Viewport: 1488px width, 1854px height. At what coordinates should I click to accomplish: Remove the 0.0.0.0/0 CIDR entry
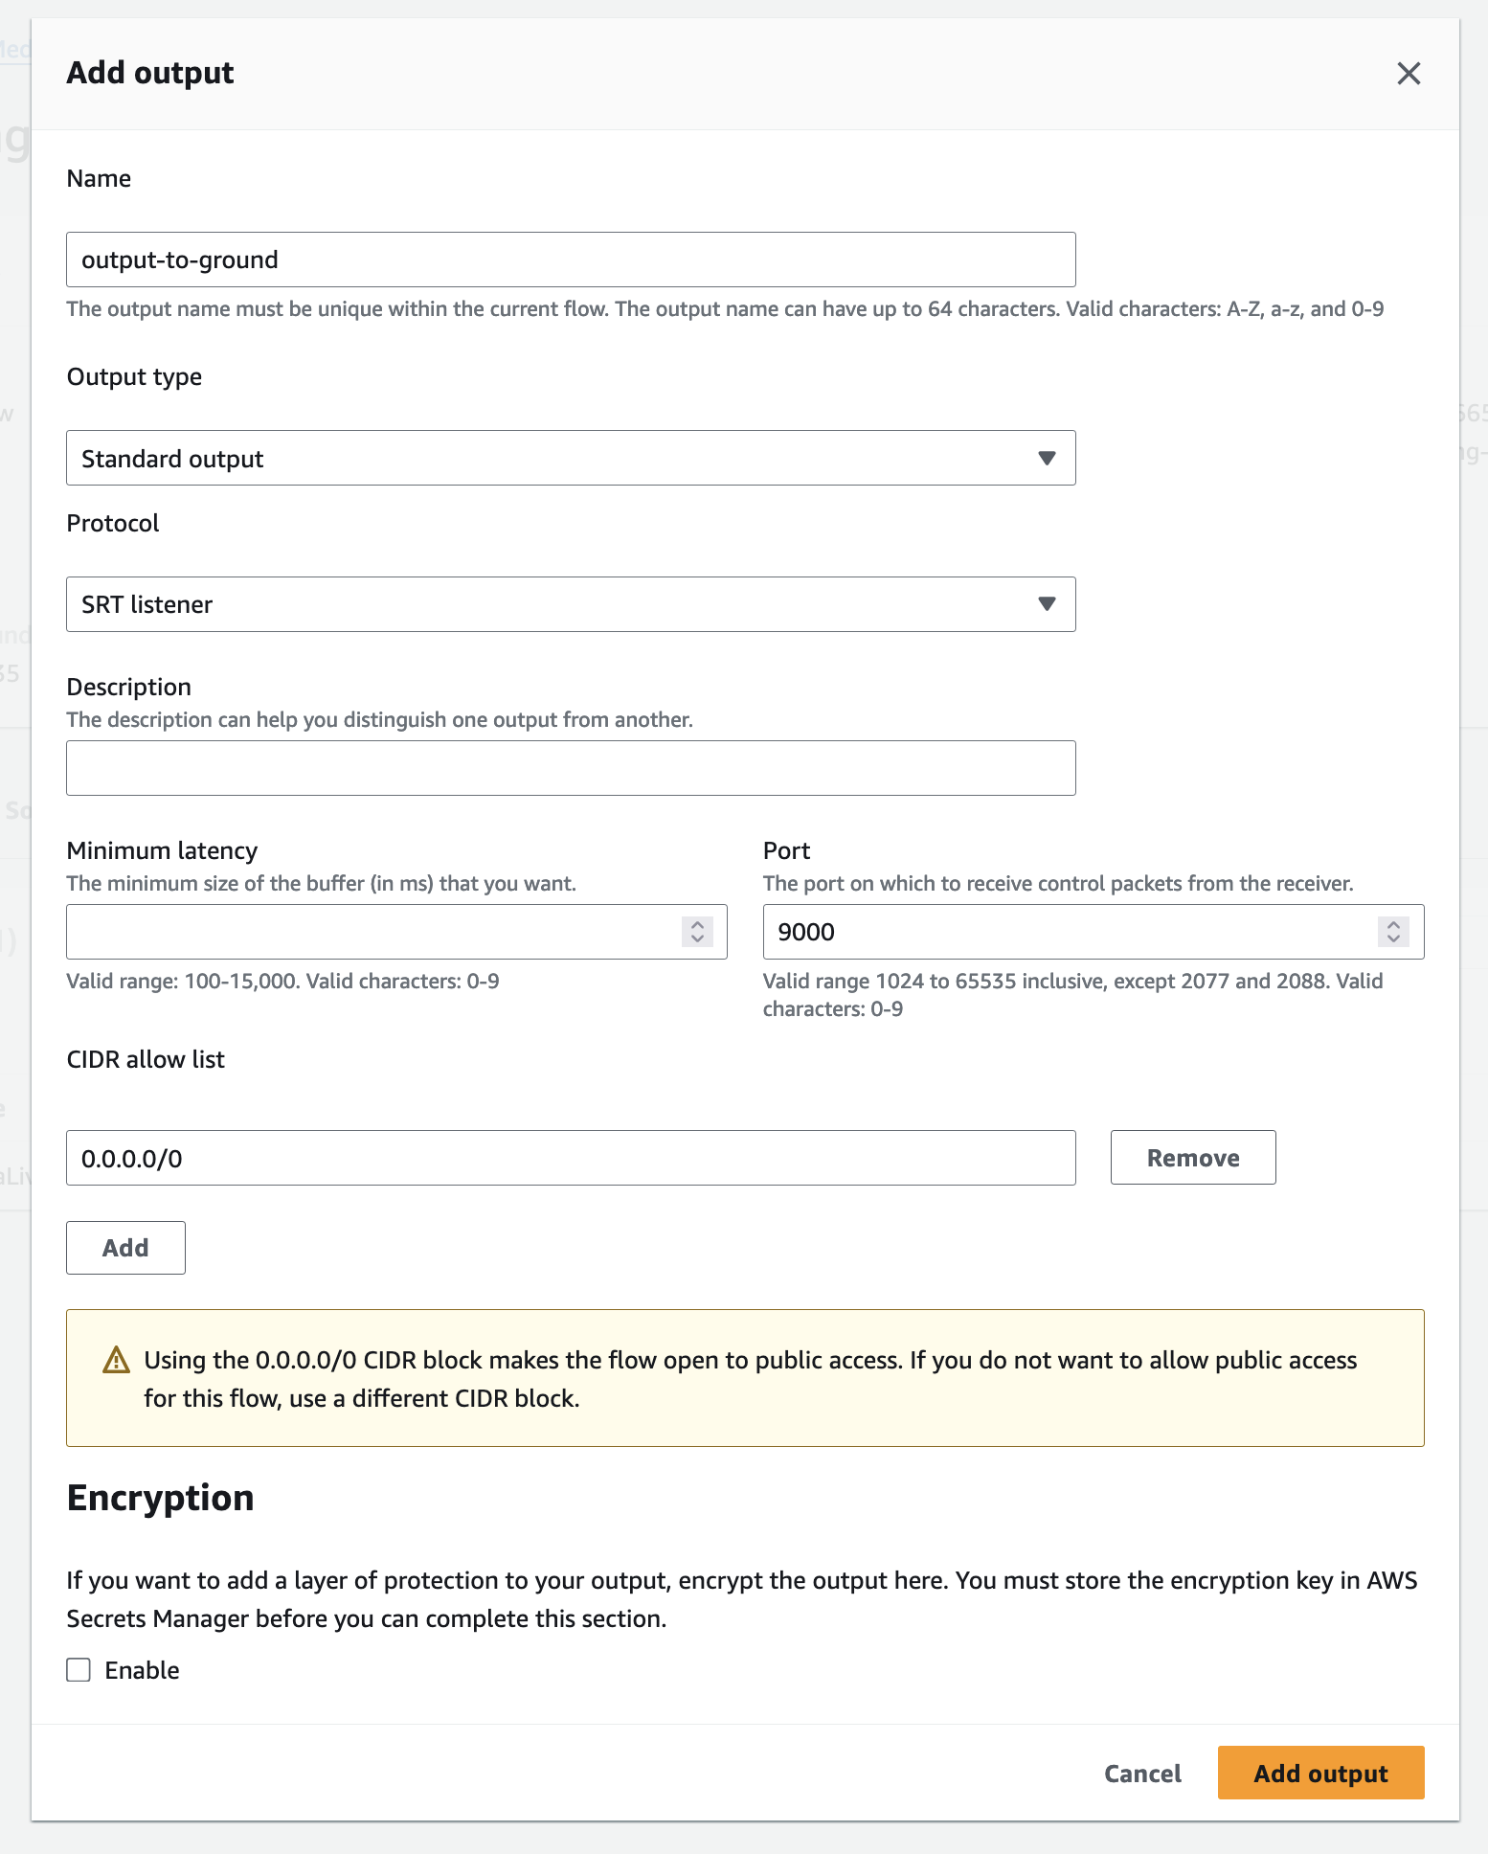click(x=1192, y=1158)
